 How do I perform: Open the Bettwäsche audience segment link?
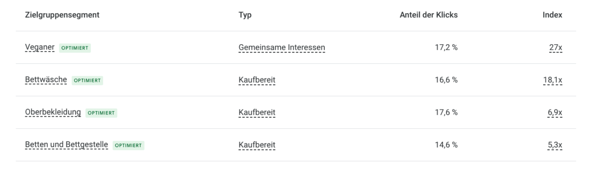pos(46,80)
